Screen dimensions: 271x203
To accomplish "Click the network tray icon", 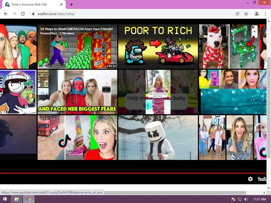I will click(240, 199).
